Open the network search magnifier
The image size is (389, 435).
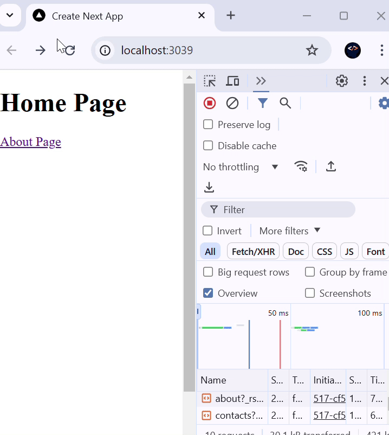pyautogui.click(x=285, y=103)
